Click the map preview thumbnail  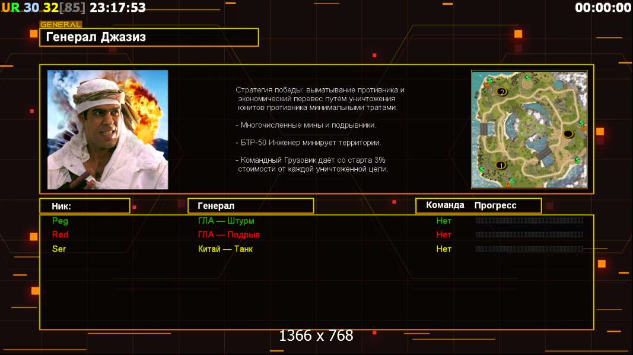pos(529,130)
